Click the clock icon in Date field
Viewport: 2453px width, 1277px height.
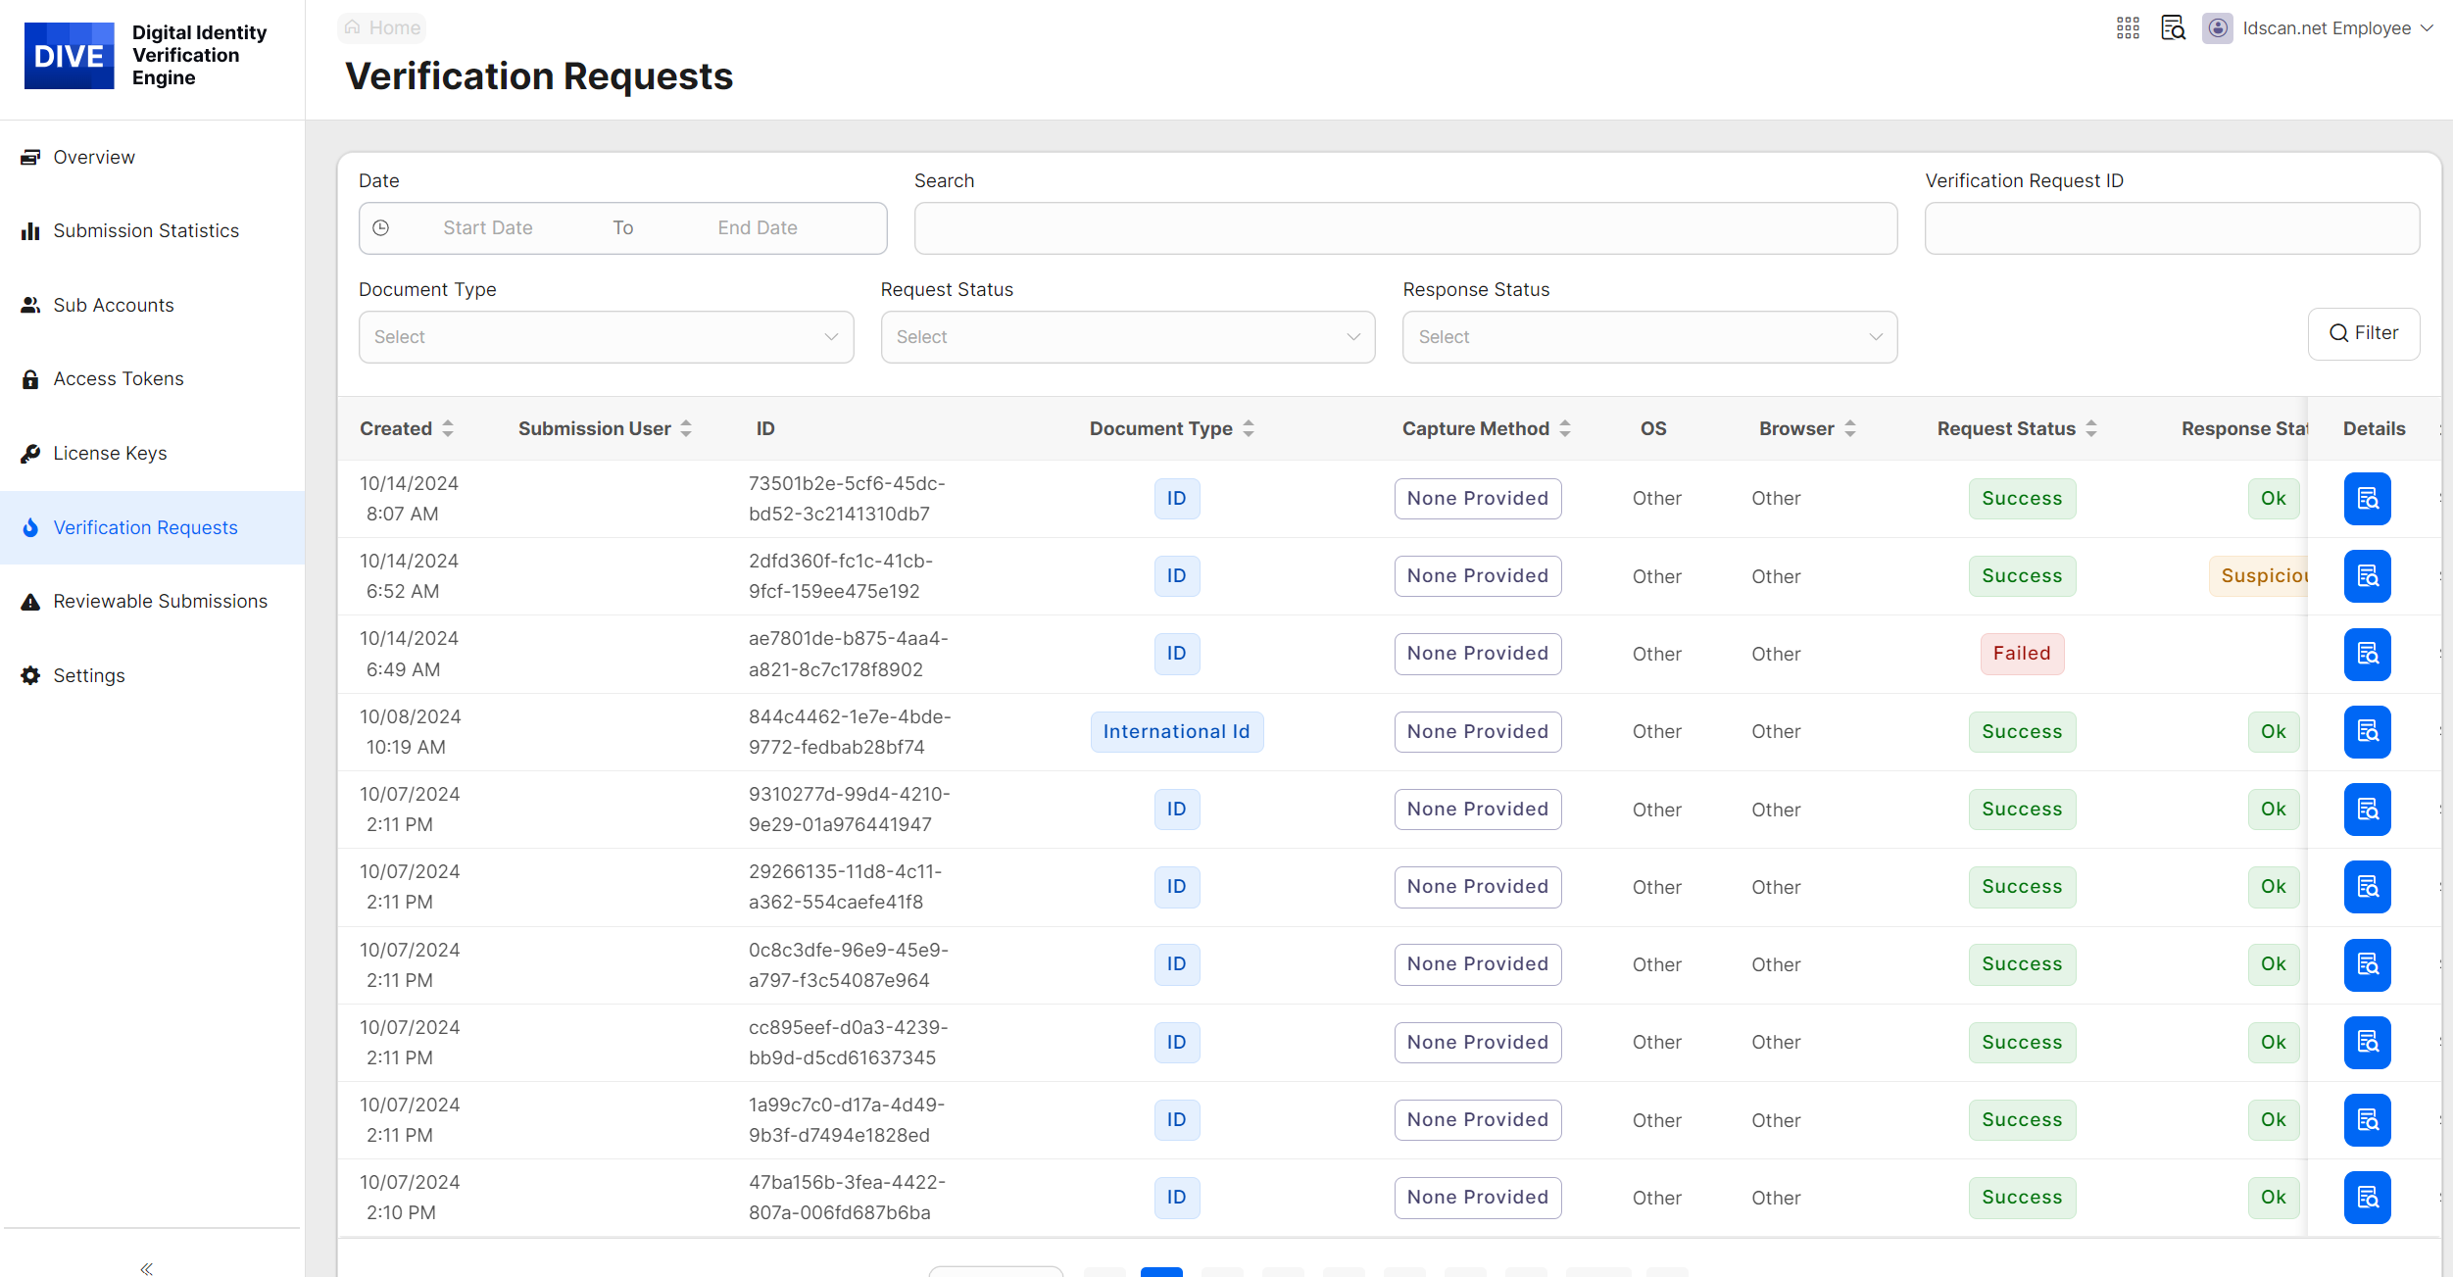pyautogui.click(x=381, y=228)
